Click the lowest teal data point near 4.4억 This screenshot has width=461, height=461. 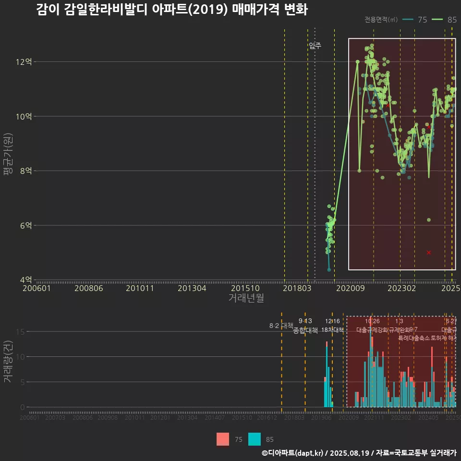click(x=329, y=270)
